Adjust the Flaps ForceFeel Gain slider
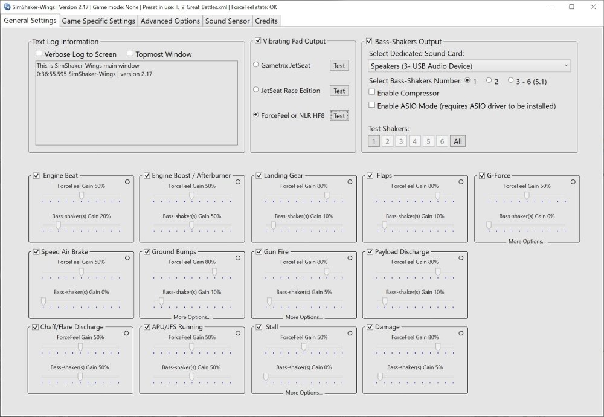Image resolution: width=604 pixels, height=417 pixels. click(439, 195)
